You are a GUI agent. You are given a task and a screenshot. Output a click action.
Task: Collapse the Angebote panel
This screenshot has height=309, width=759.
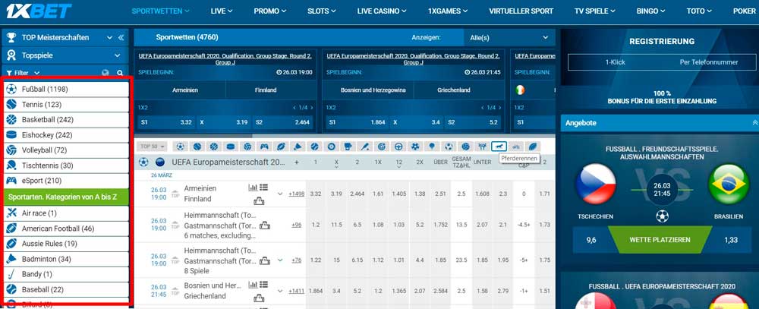pyautogui.click(x=754, y=123)
